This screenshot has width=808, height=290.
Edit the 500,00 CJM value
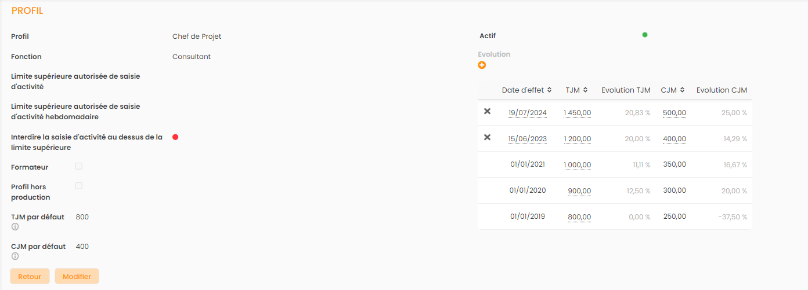[x=674, y=113]
